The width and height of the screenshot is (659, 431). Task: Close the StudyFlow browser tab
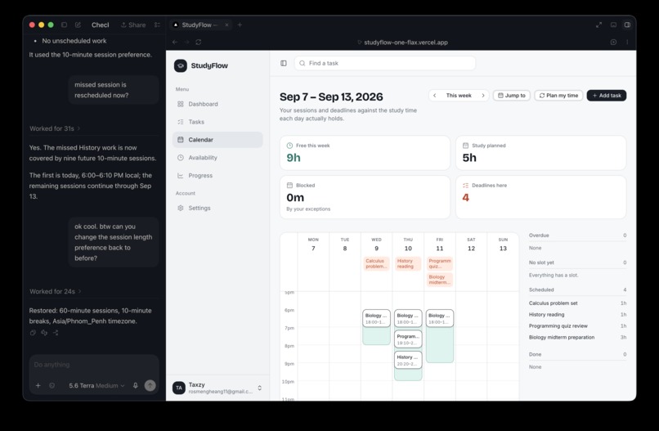226,25
